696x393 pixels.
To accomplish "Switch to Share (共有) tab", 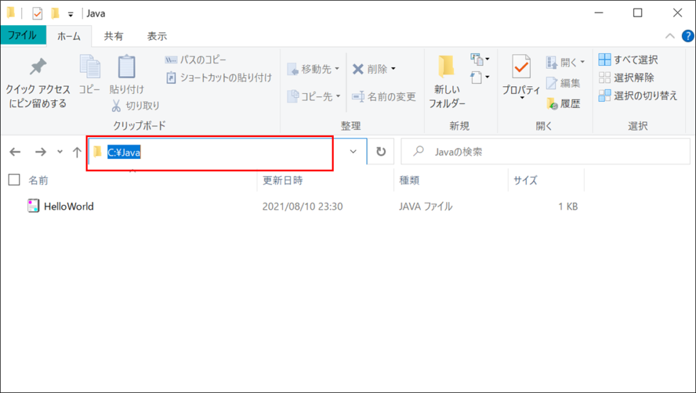I will pos(114,37).
